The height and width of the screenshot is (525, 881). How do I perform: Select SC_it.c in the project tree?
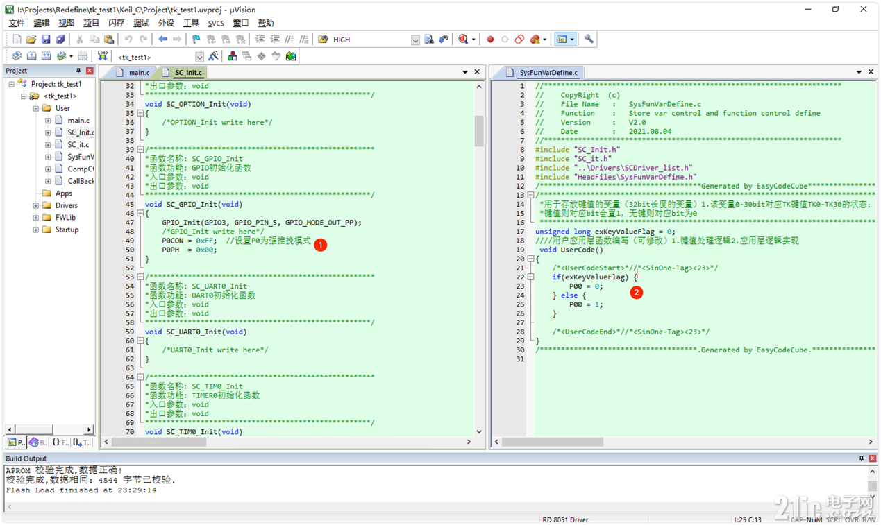click(78, 145)
